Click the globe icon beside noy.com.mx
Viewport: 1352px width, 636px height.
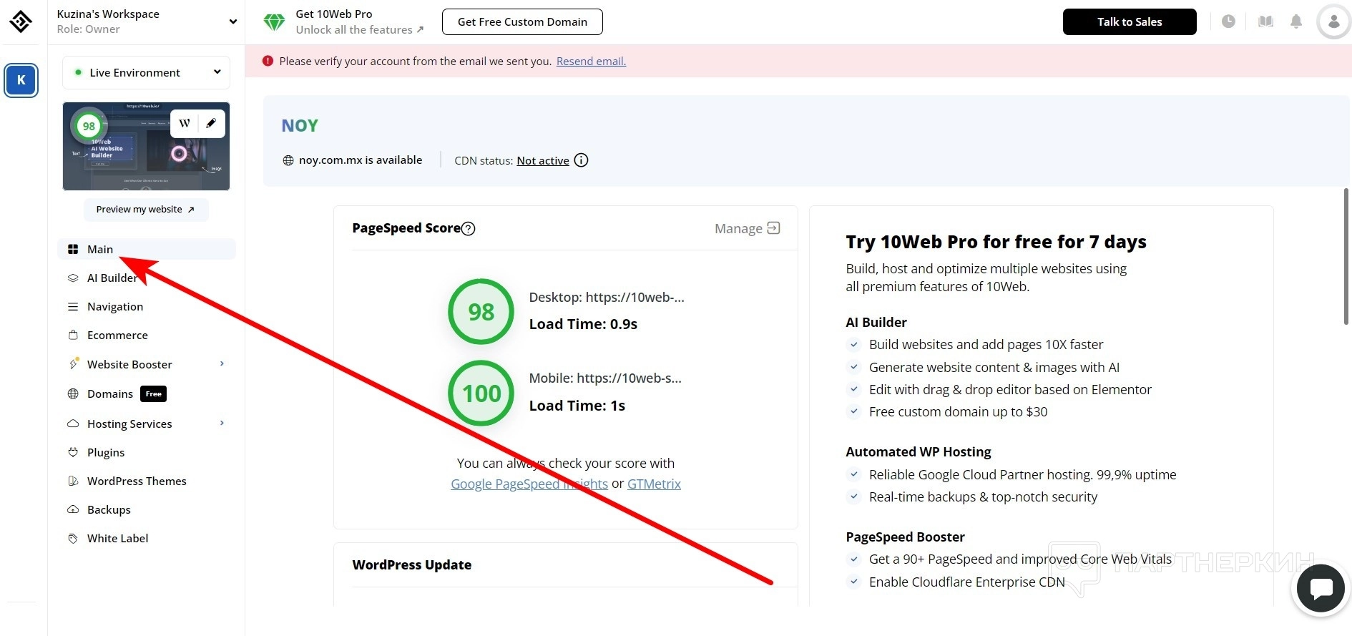tap(288, 160)
